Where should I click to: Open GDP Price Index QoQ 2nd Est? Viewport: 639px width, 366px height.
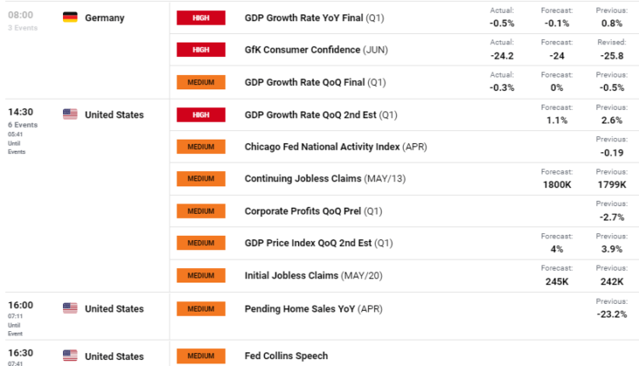pos(308,243)
